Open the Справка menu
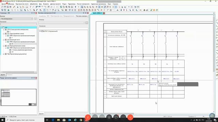 point(115,4)
